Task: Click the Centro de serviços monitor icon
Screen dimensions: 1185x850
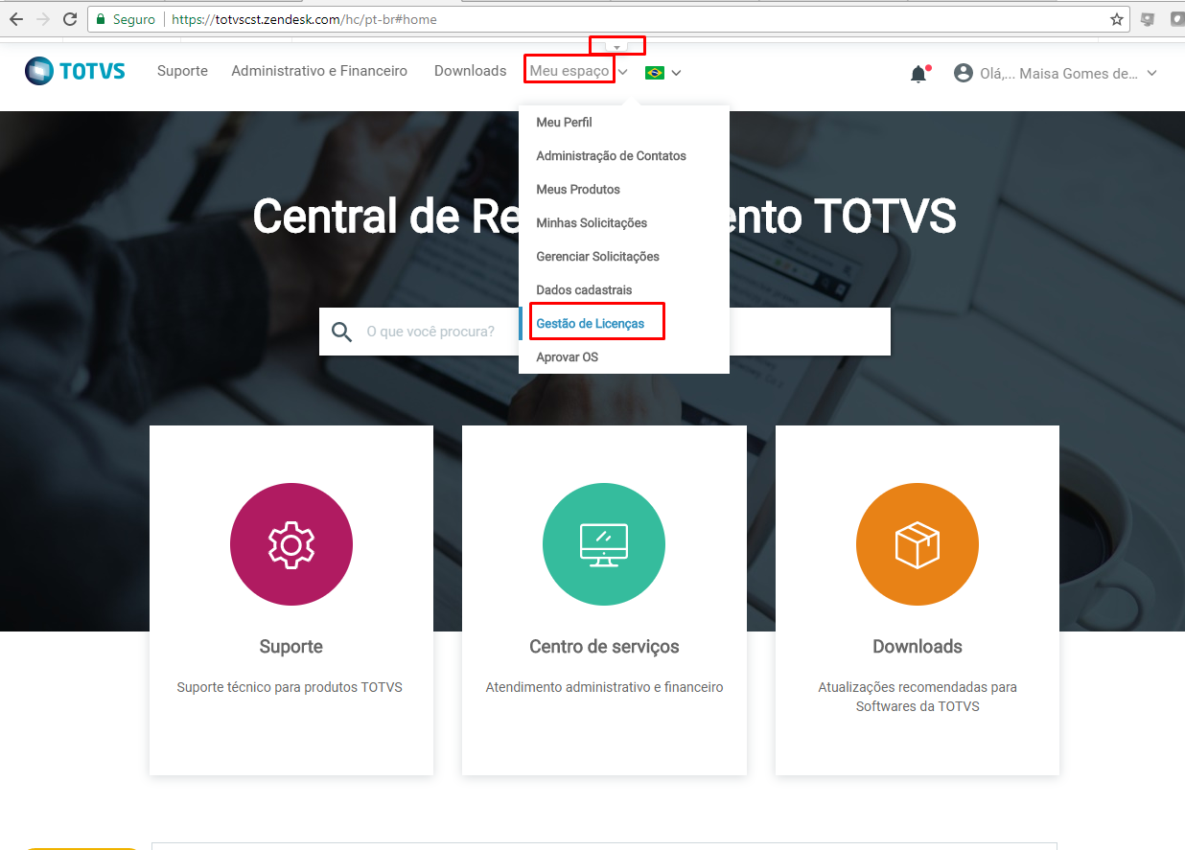Action: (604, 544)
